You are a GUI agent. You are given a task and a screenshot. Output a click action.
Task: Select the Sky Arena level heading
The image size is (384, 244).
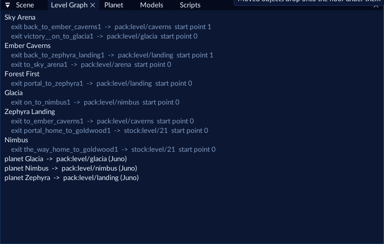click(x=20, y=17)
